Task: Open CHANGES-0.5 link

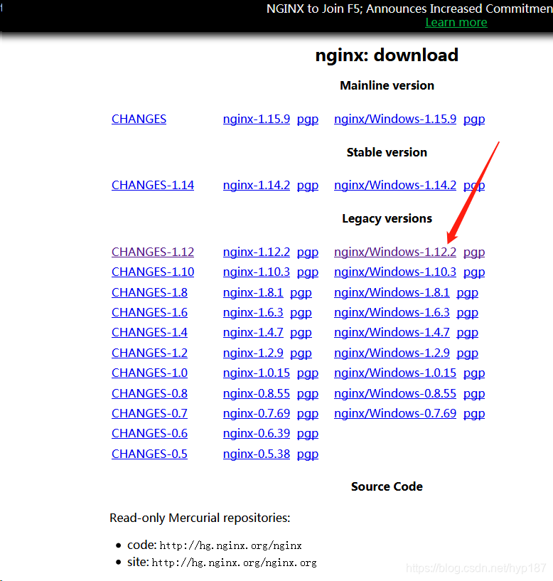Action: [x=149, y=454]
